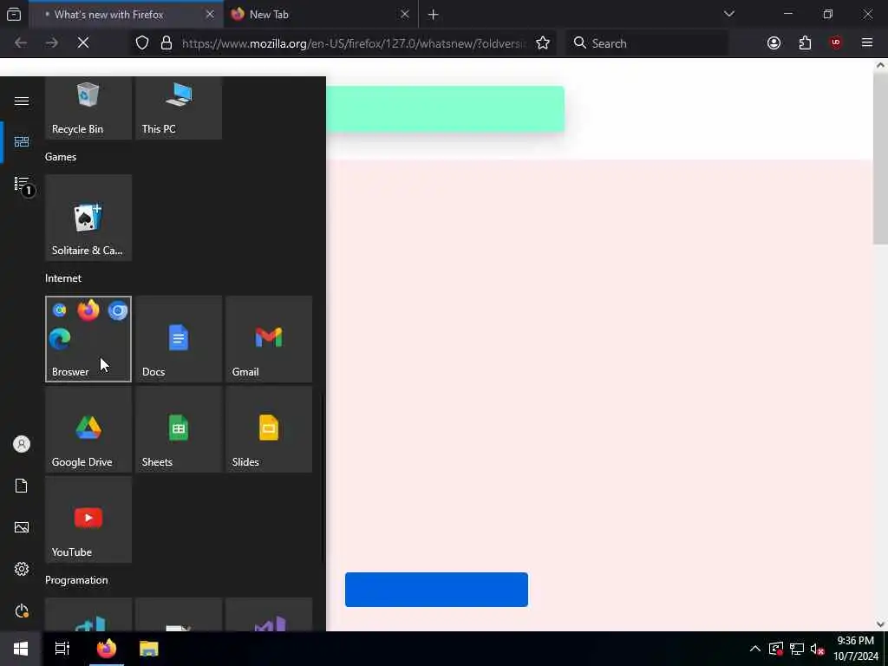Expand the Start menu hamburger
Screen dimensions: 888x666
[x=22, y=101]
